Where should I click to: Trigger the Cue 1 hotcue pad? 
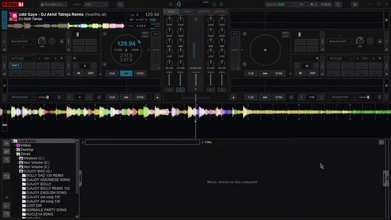tap(15, 65)
